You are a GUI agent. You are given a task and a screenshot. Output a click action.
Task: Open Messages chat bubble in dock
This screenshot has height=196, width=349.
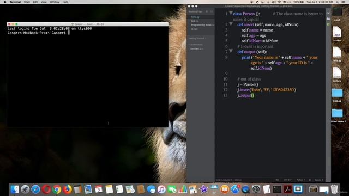click(x=152, y=189)
